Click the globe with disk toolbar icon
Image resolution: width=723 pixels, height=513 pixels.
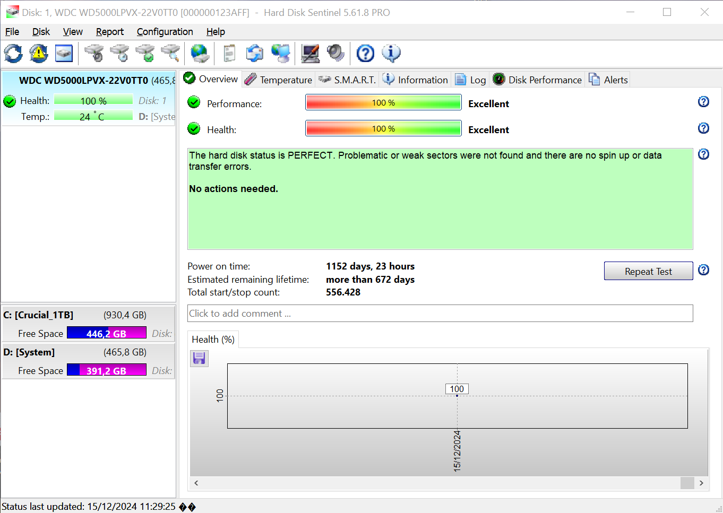tap(200, 53)
